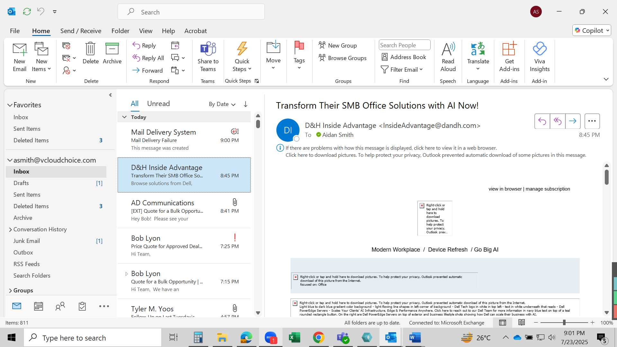
Task: Open the File menu
Action: (x=15, y=31)
